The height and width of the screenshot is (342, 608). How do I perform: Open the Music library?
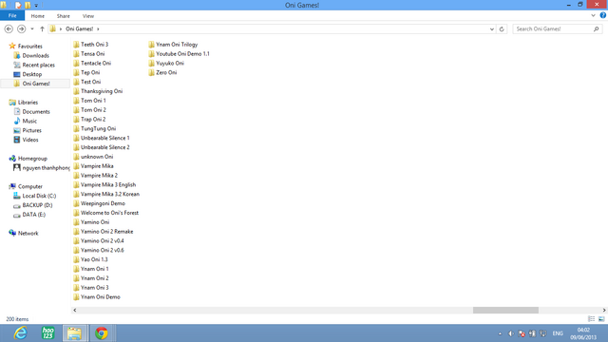point(29,121)
